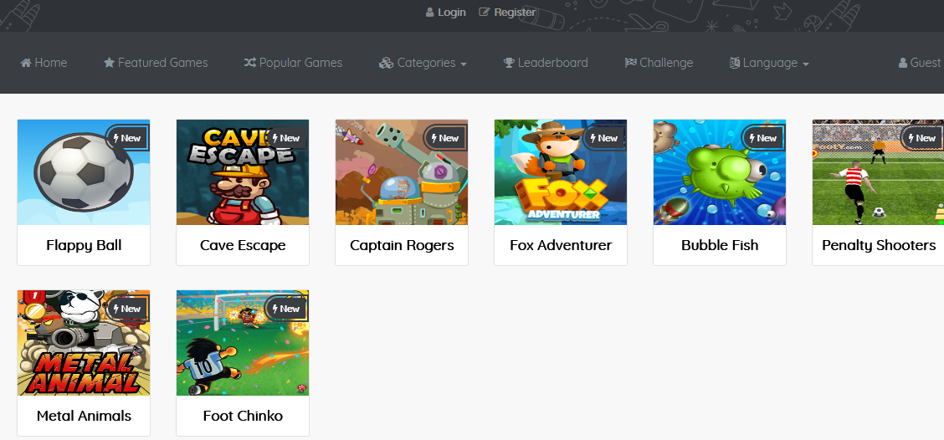Screen dimensions: 944x440
Task: Select the Fox Adventurer thumbnail image
Action: [561, 172]
